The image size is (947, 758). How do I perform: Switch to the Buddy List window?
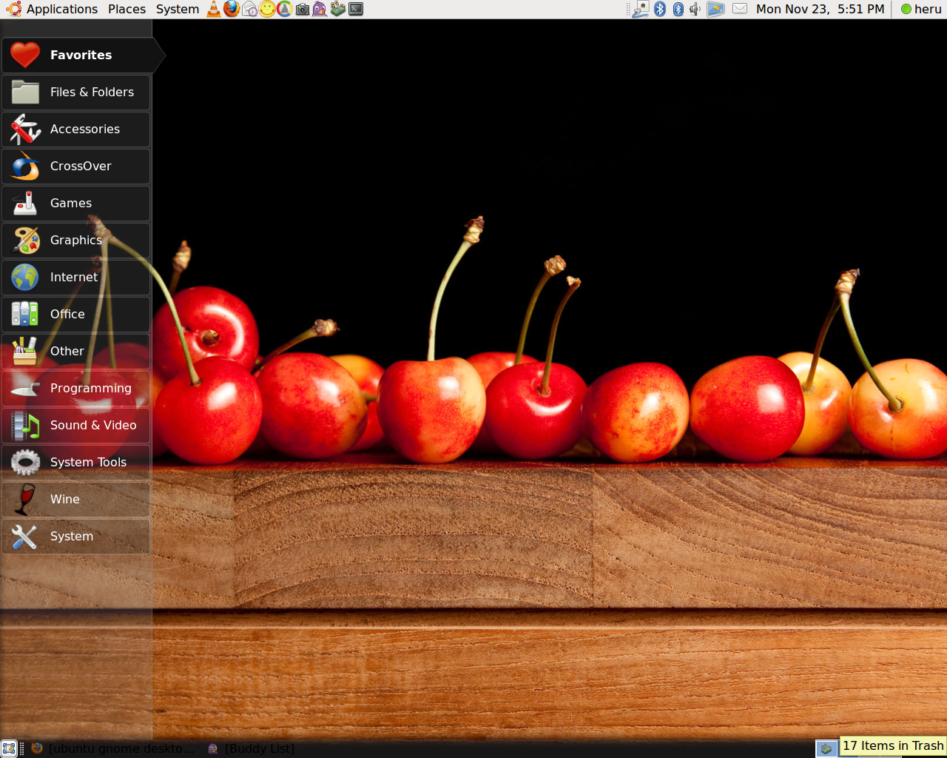tap(252, 748)
